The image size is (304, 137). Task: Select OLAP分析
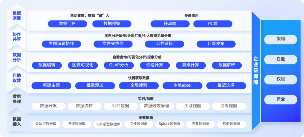coord(119,65)
